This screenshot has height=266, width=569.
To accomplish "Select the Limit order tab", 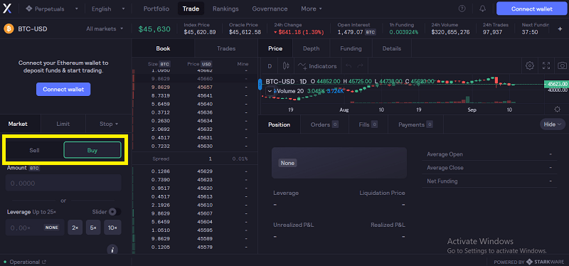I will pos(63,124).
